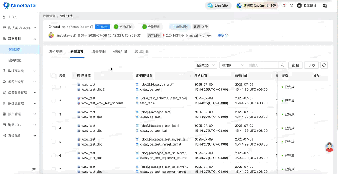This screenshot has height=174, width=338.
Task: Check the row 7 checkbox
Action: pyautogui.click(x=54, y=169)
